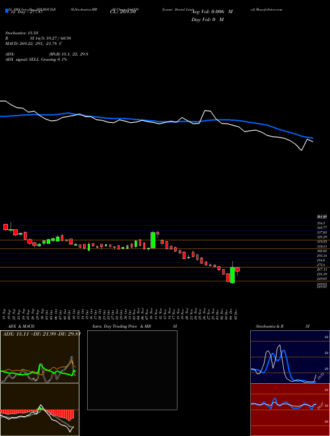Click the MunafaSutra.com watermark link

click(x=269, y=9)
